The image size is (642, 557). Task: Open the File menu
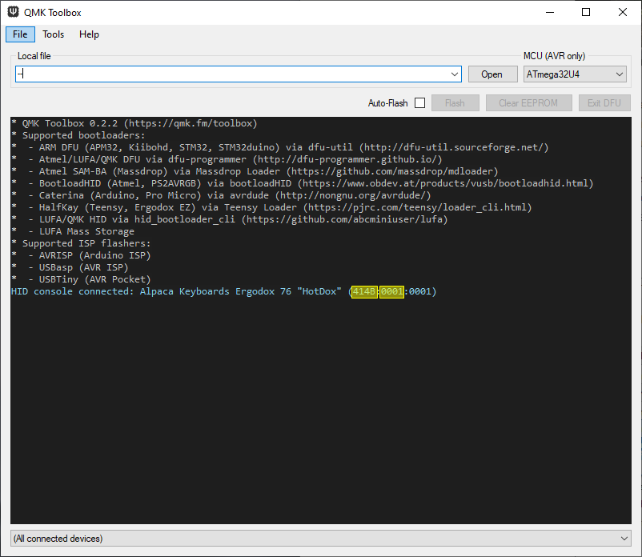click(x=20, y=34)
